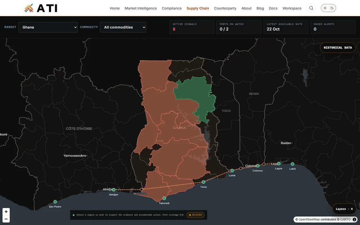This screenshot has width=360, height=225.
Task: Go to the Home menu item
Action: [115, 8]
